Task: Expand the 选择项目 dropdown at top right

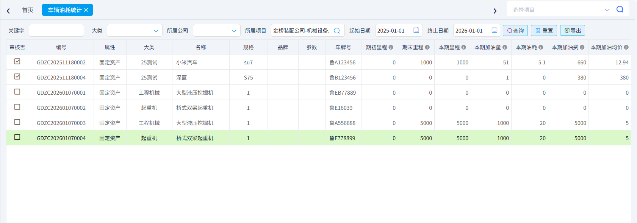Action: click(607, 10)
